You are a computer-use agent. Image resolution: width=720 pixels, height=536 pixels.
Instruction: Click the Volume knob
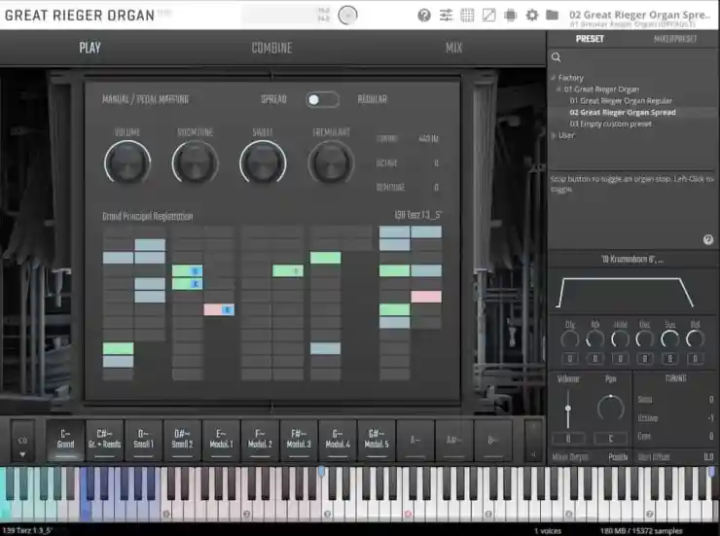click(x=127, y=162)
